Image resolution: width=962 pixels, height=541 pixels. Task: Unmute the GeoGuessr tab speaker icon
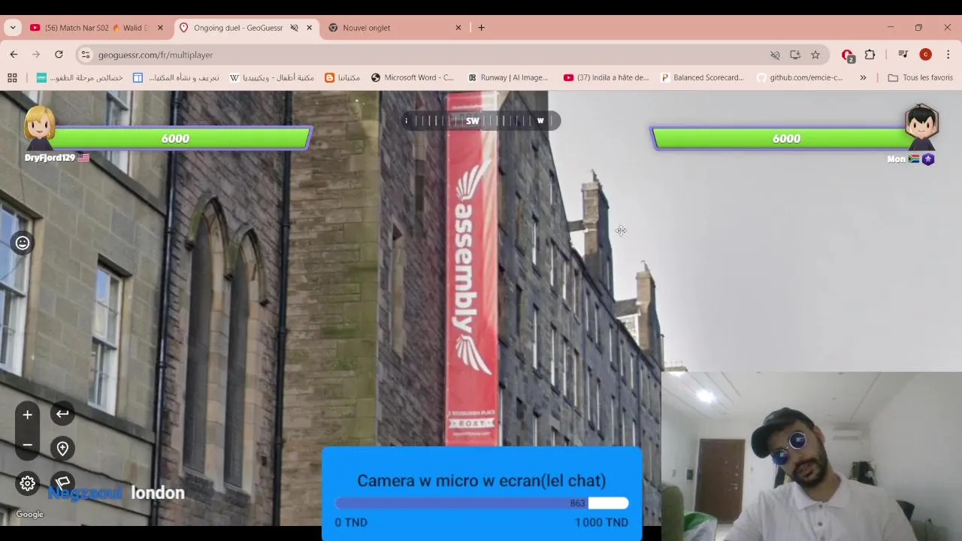click(x=294, y=28)
